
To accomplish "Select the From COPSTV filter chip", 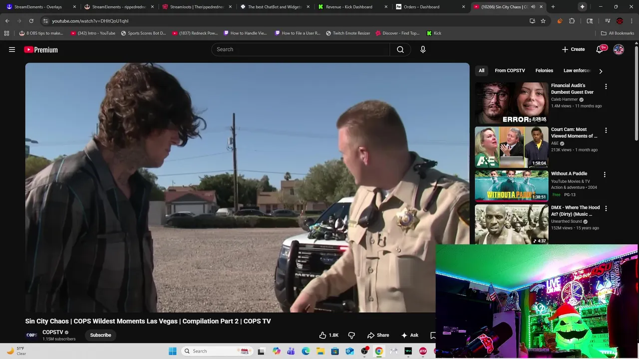I will point(510,71).
